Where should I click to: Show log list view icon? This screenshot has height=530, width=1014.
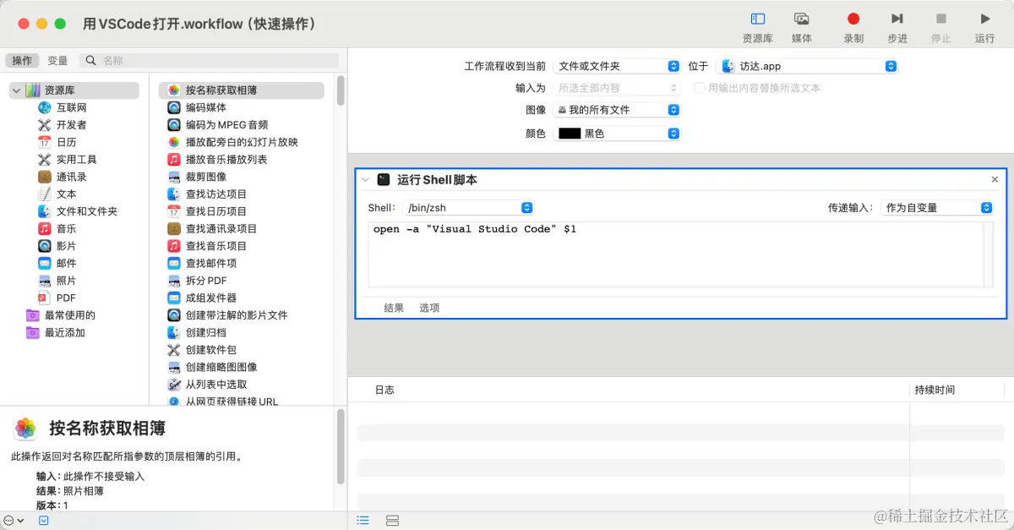tap(363, 520)
